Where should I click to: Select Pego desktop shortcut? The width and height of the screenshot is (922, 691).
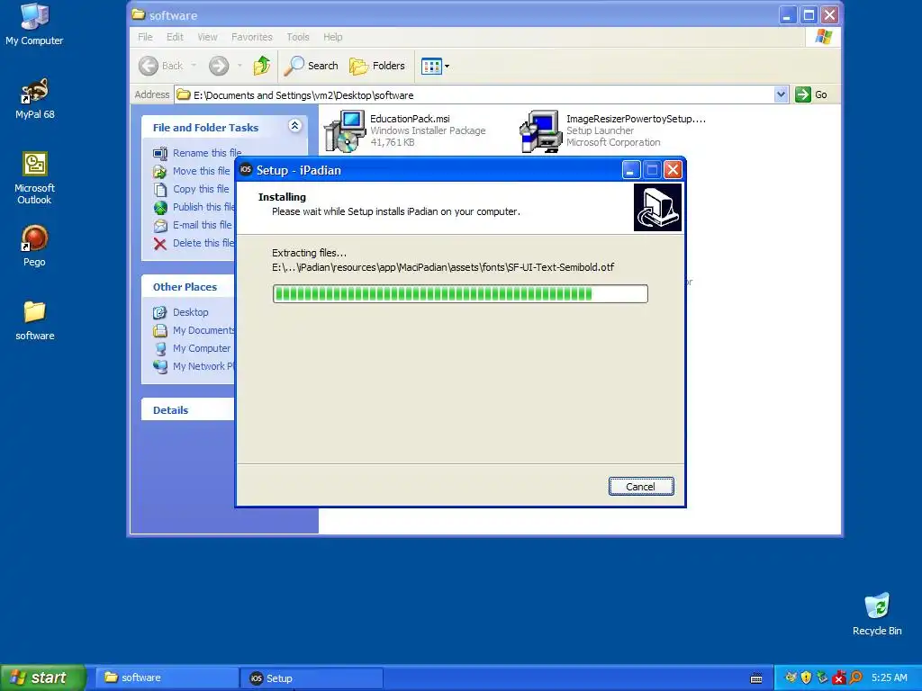(35, 247)
